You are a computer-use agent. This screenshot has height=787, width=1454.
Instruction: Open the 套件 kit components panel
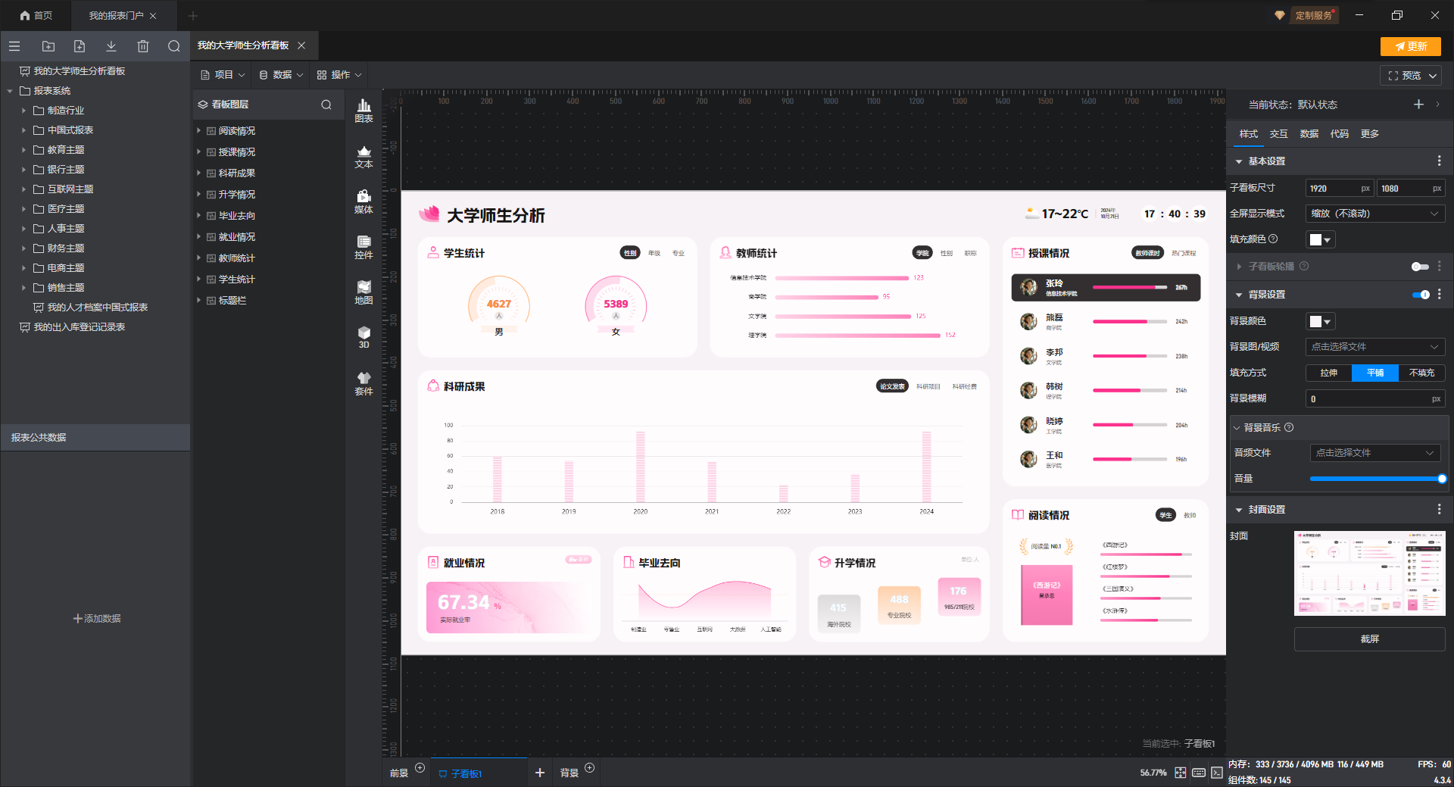pyautogui.click(x=363, y=383)
